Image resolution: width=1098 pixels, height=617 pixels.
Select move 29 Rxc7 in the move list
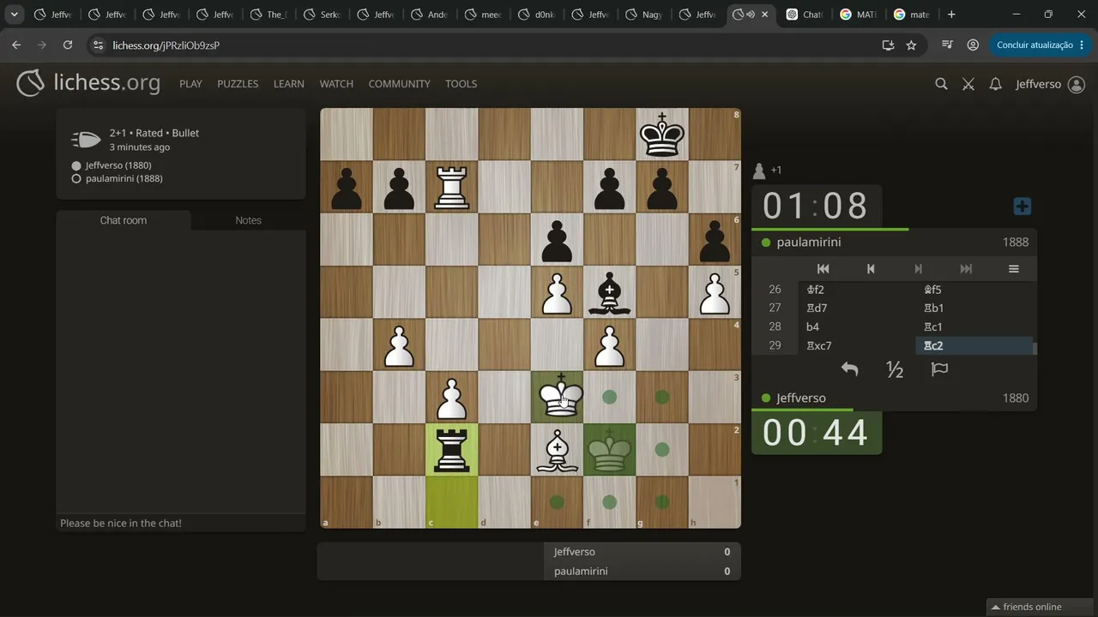[x=856, y=345]
